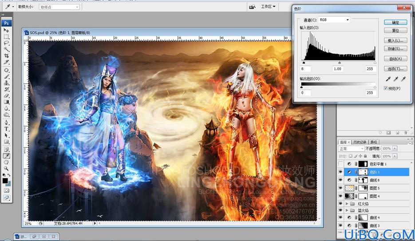Image resolution: width=415 pixels, height=241 pixels.
Task: Open the layer blend mode dropdown
Action: point(351,149)
